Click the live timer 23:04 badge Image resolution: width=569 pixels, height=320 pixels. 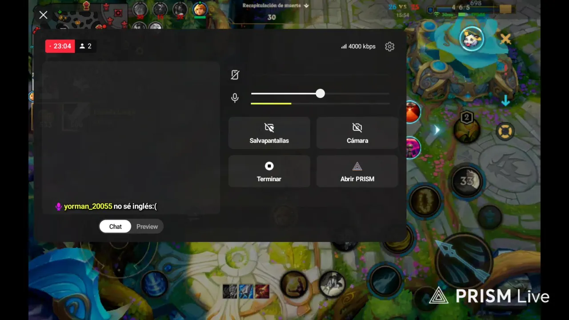60,46
